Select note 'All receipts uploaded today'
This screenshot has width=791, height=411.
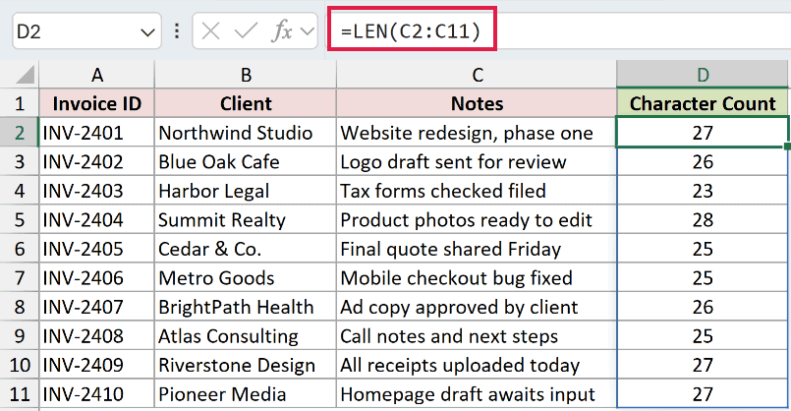click(x=477, y=365)
